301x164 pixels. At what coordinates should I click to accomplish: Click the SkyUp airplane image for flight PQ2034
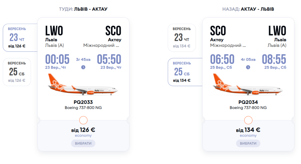248,85
